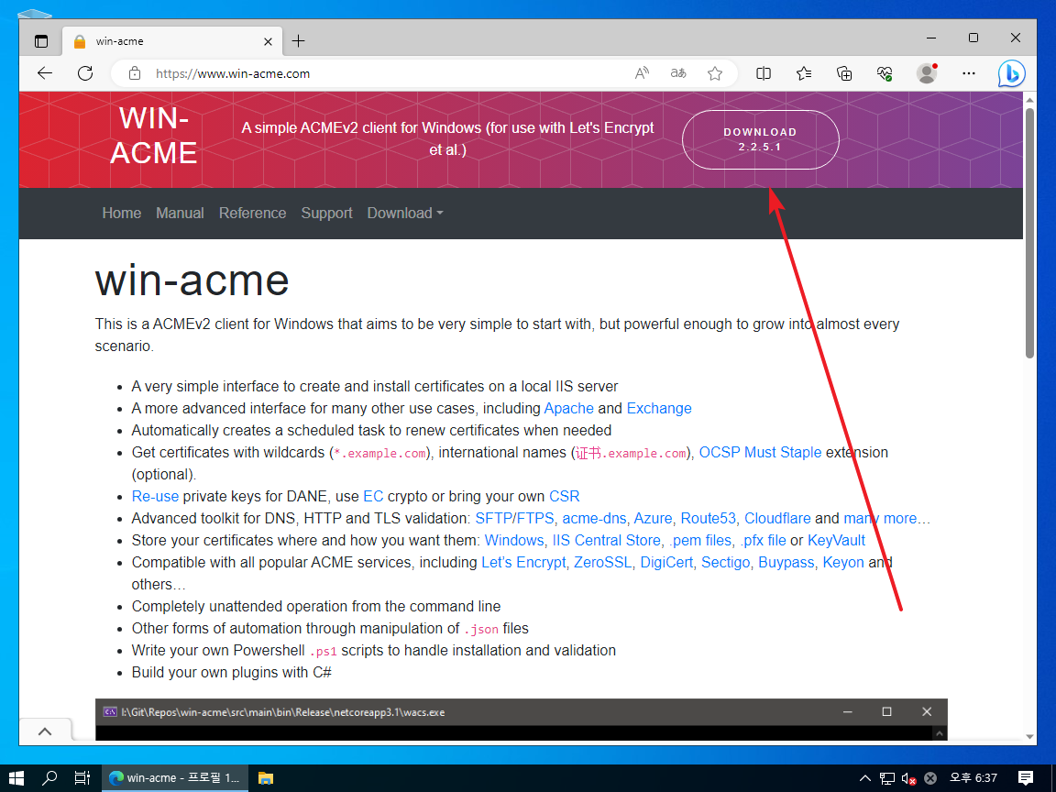Follow the Exchange link

[x=659, y=408]
